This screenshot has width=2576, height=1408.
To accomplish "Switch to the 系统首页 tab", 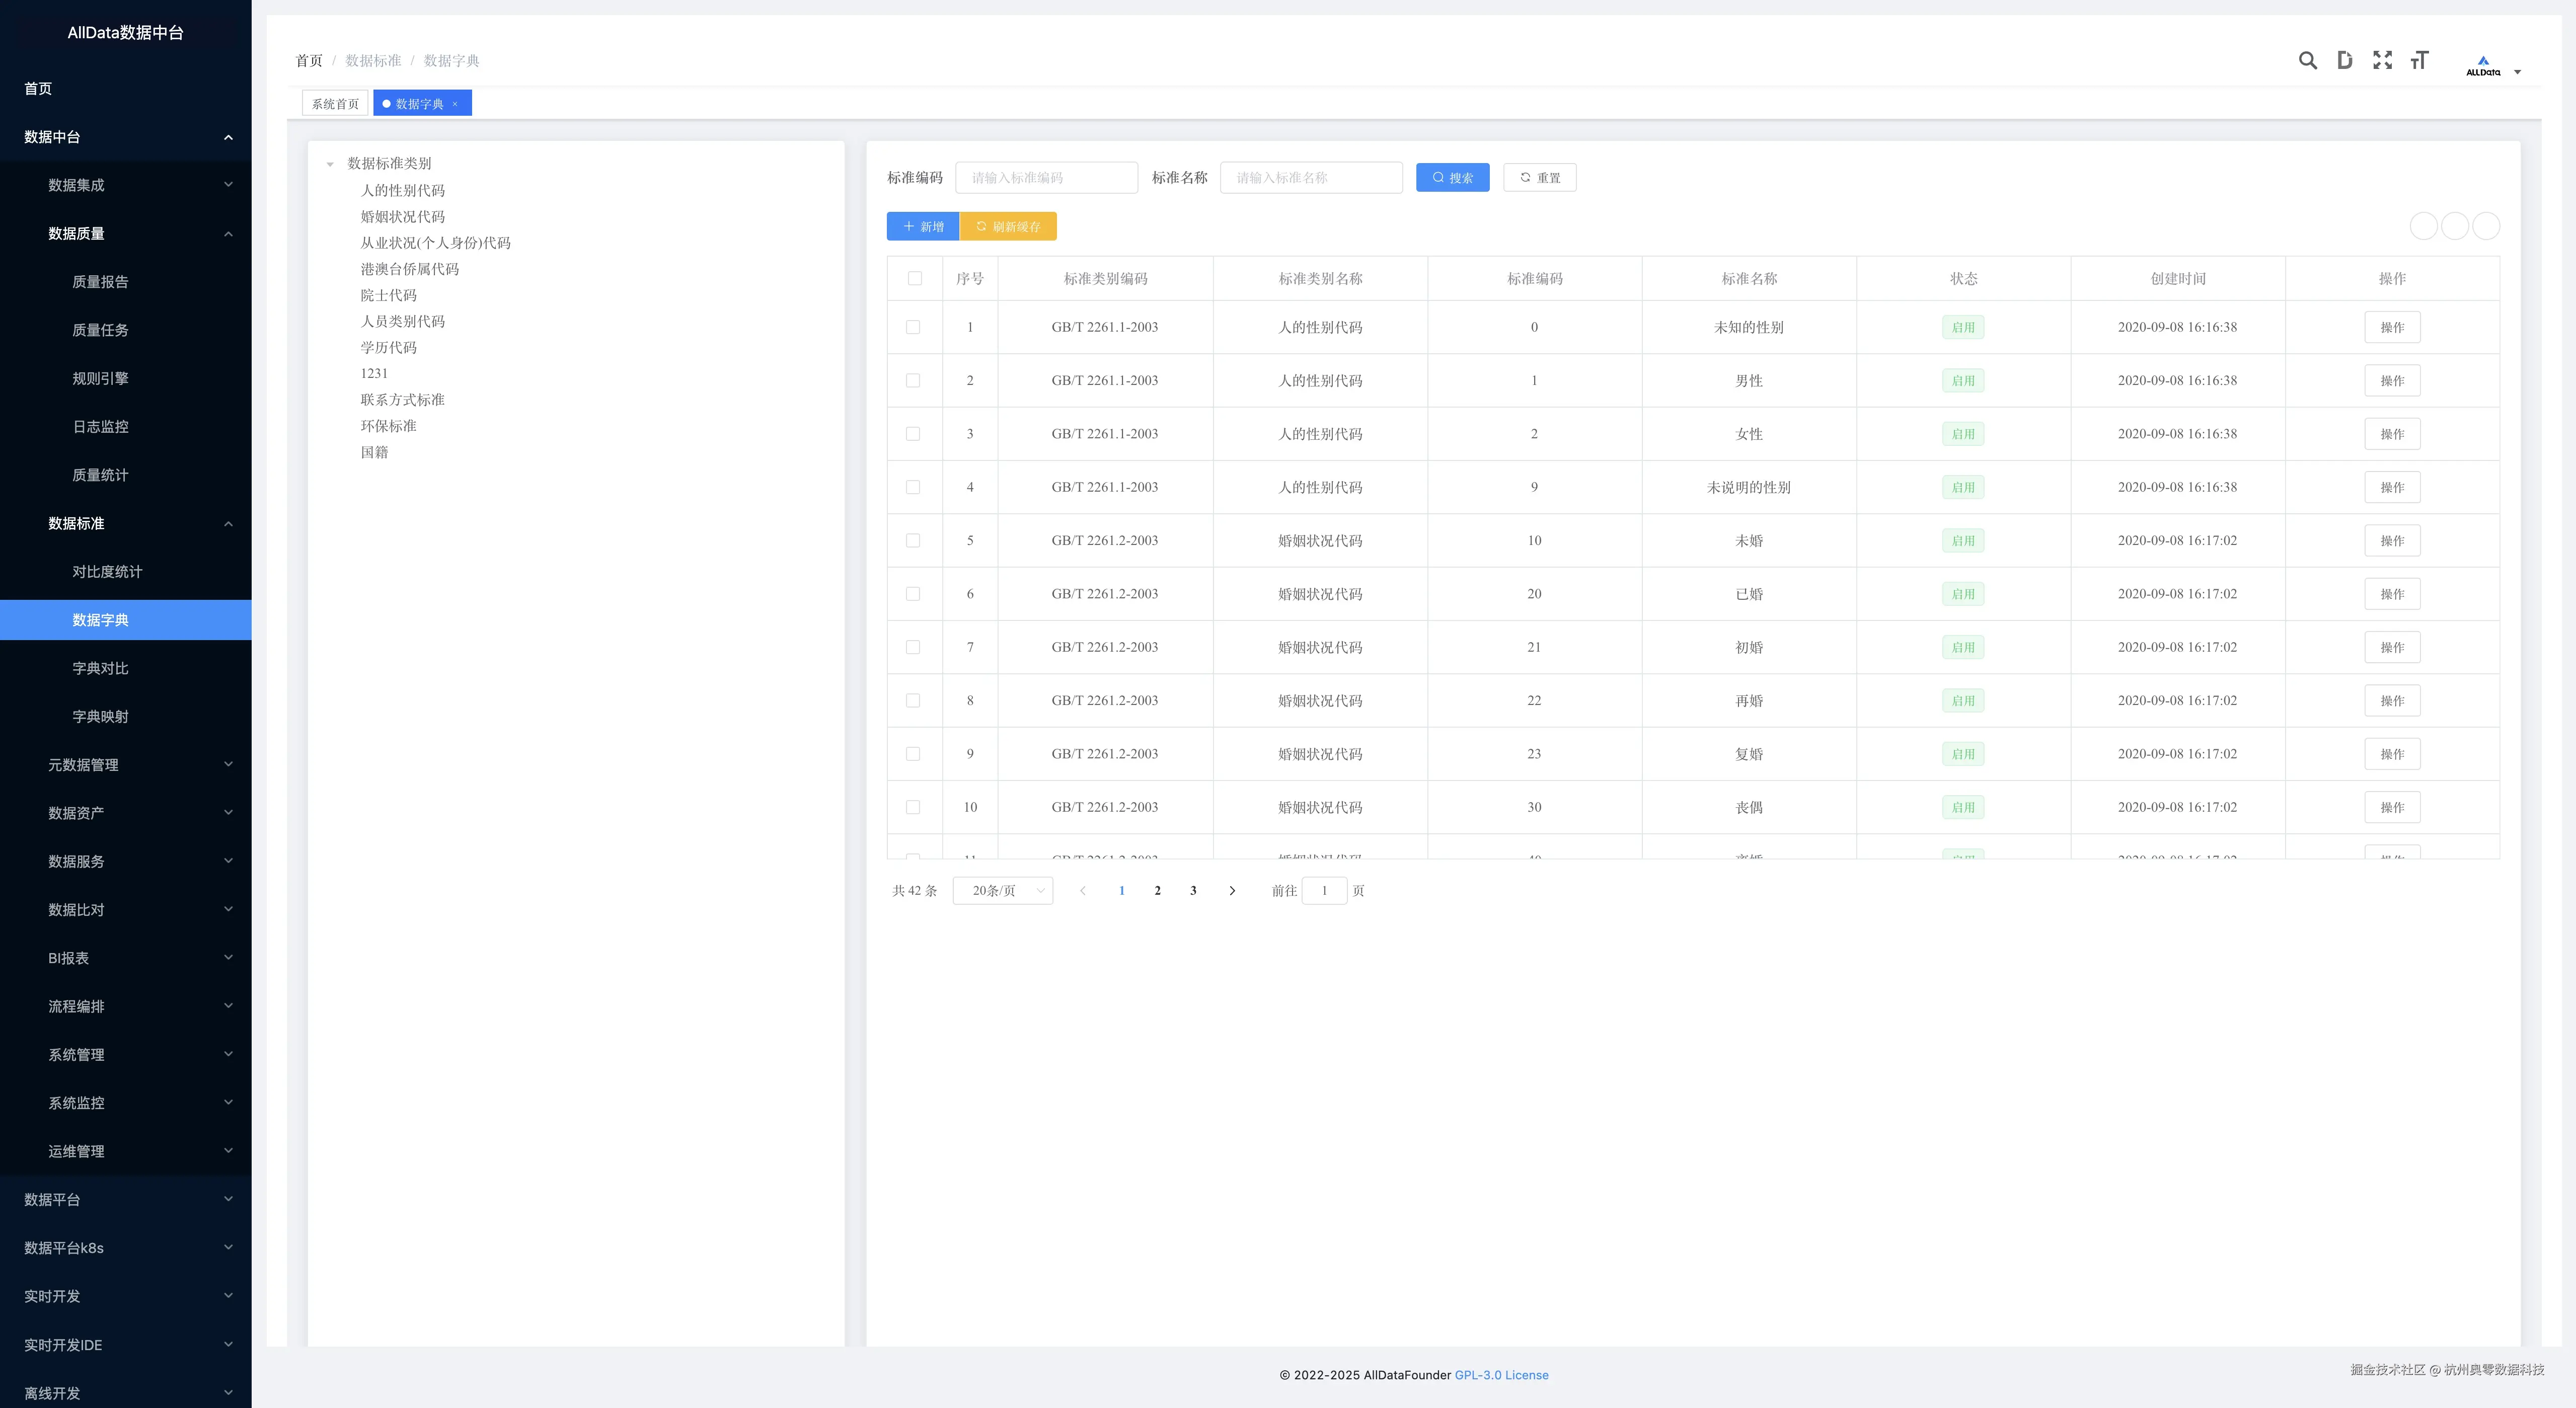I will coord(334,104).
